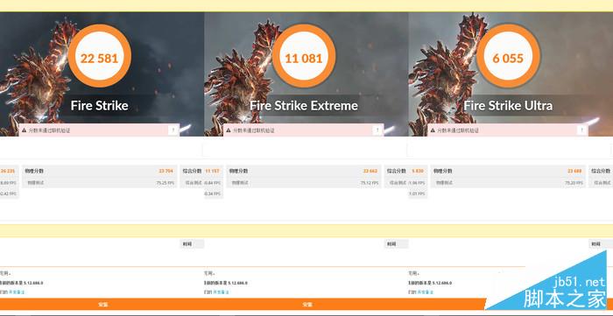Viewport: 613px width, 316px height.
Task: Click the Fire Strike warning triangle icon
Action: pos(24,130)
